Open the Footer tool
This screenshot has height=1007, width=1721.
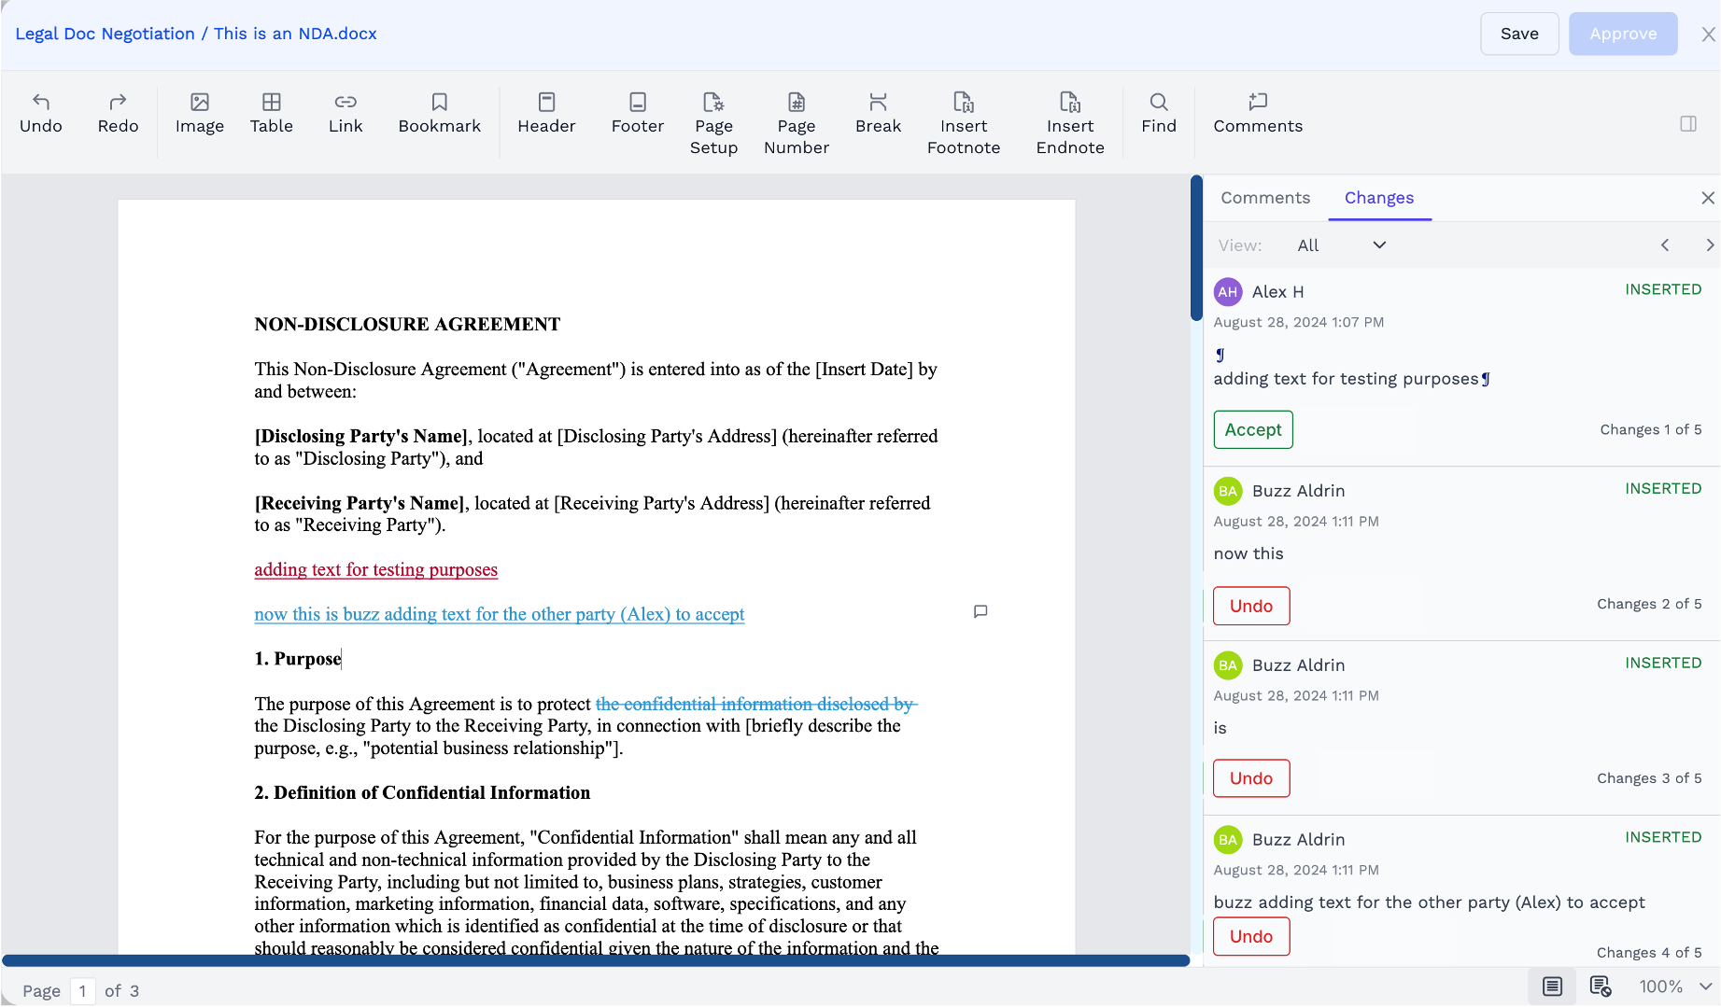tap(638, 113)
